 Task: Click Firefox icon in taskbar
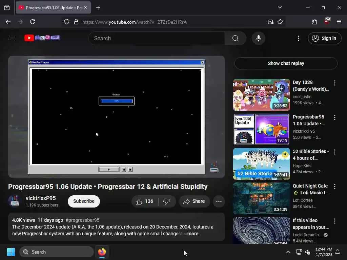click(x=102, y=252)
